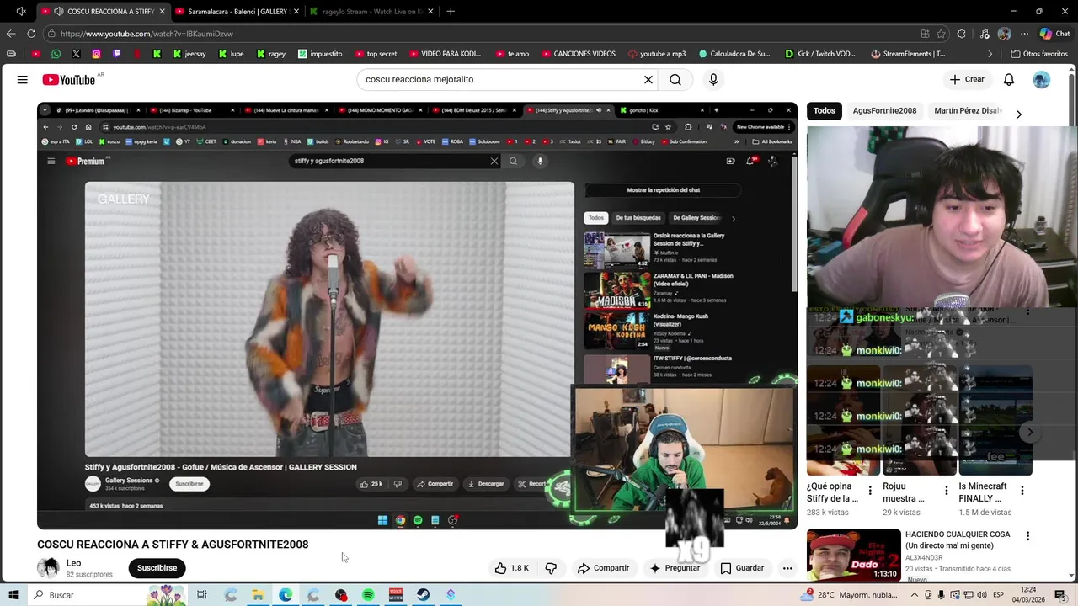Click the Compartir share button
The width and height of the screenshot is (1078, 606).
(603, 568)
